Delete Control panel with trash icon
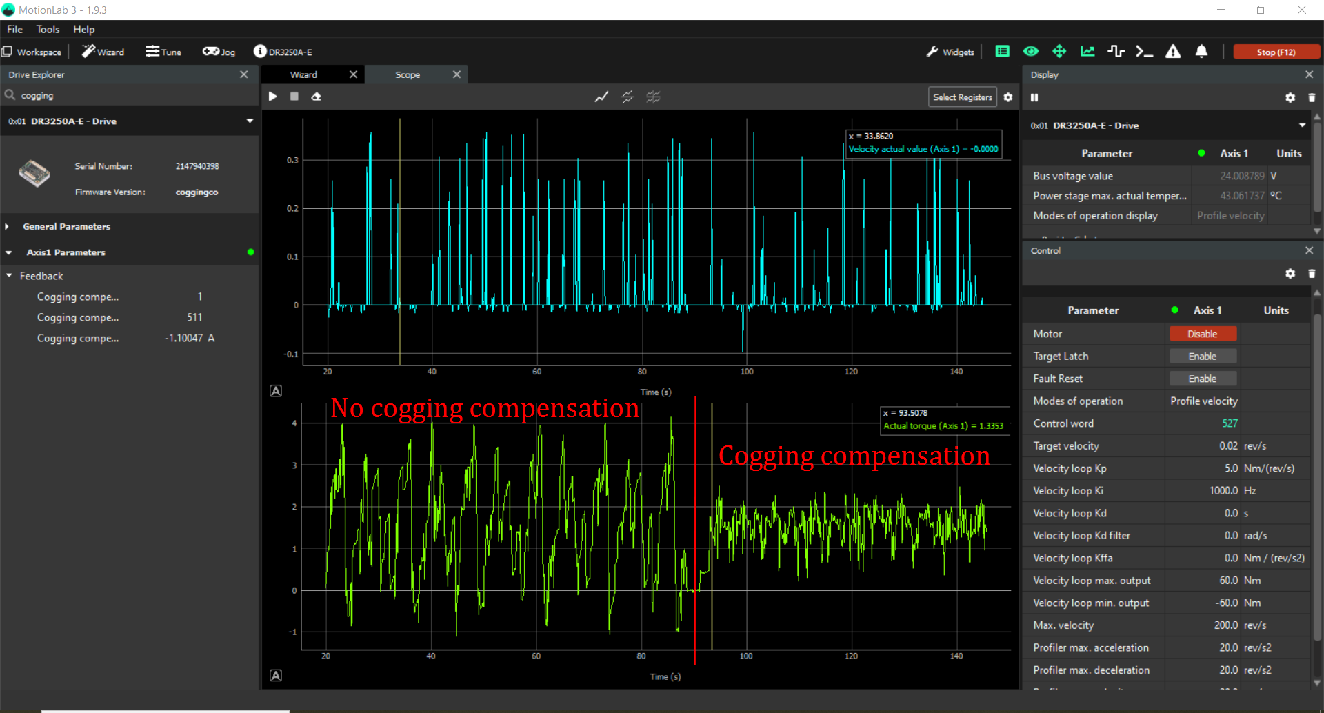 click(x=1312, y=274)
